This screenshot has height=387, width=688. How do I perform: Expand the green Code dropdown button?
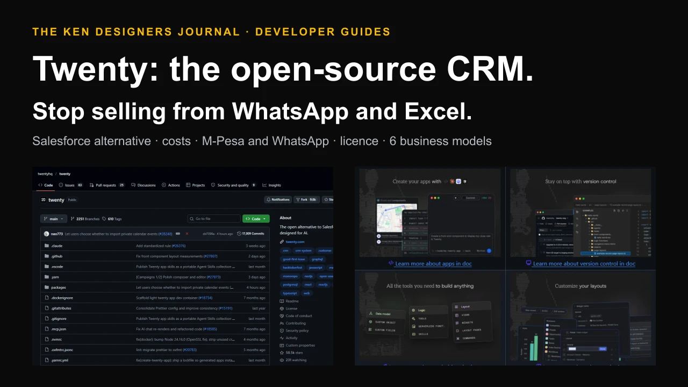point(256,219)
